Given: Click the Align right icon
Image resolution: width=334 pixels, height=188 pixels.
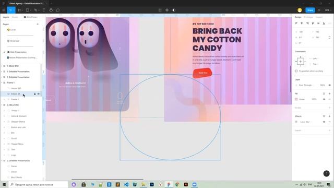Looking at the screenshot, I should (307, 23).
